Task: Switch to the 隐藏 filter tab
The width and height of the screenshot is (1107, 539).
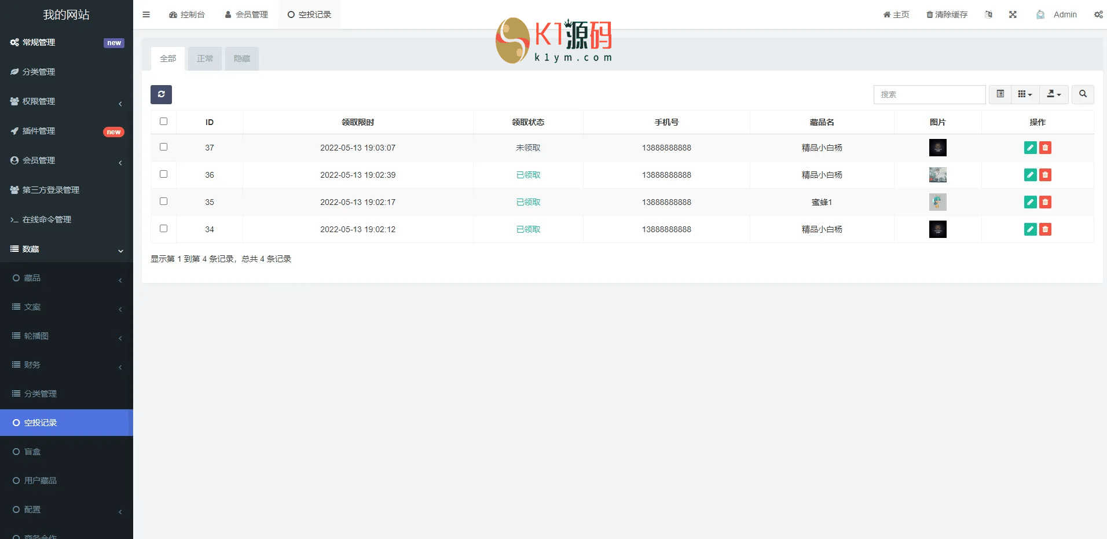Action: (242, 58)
